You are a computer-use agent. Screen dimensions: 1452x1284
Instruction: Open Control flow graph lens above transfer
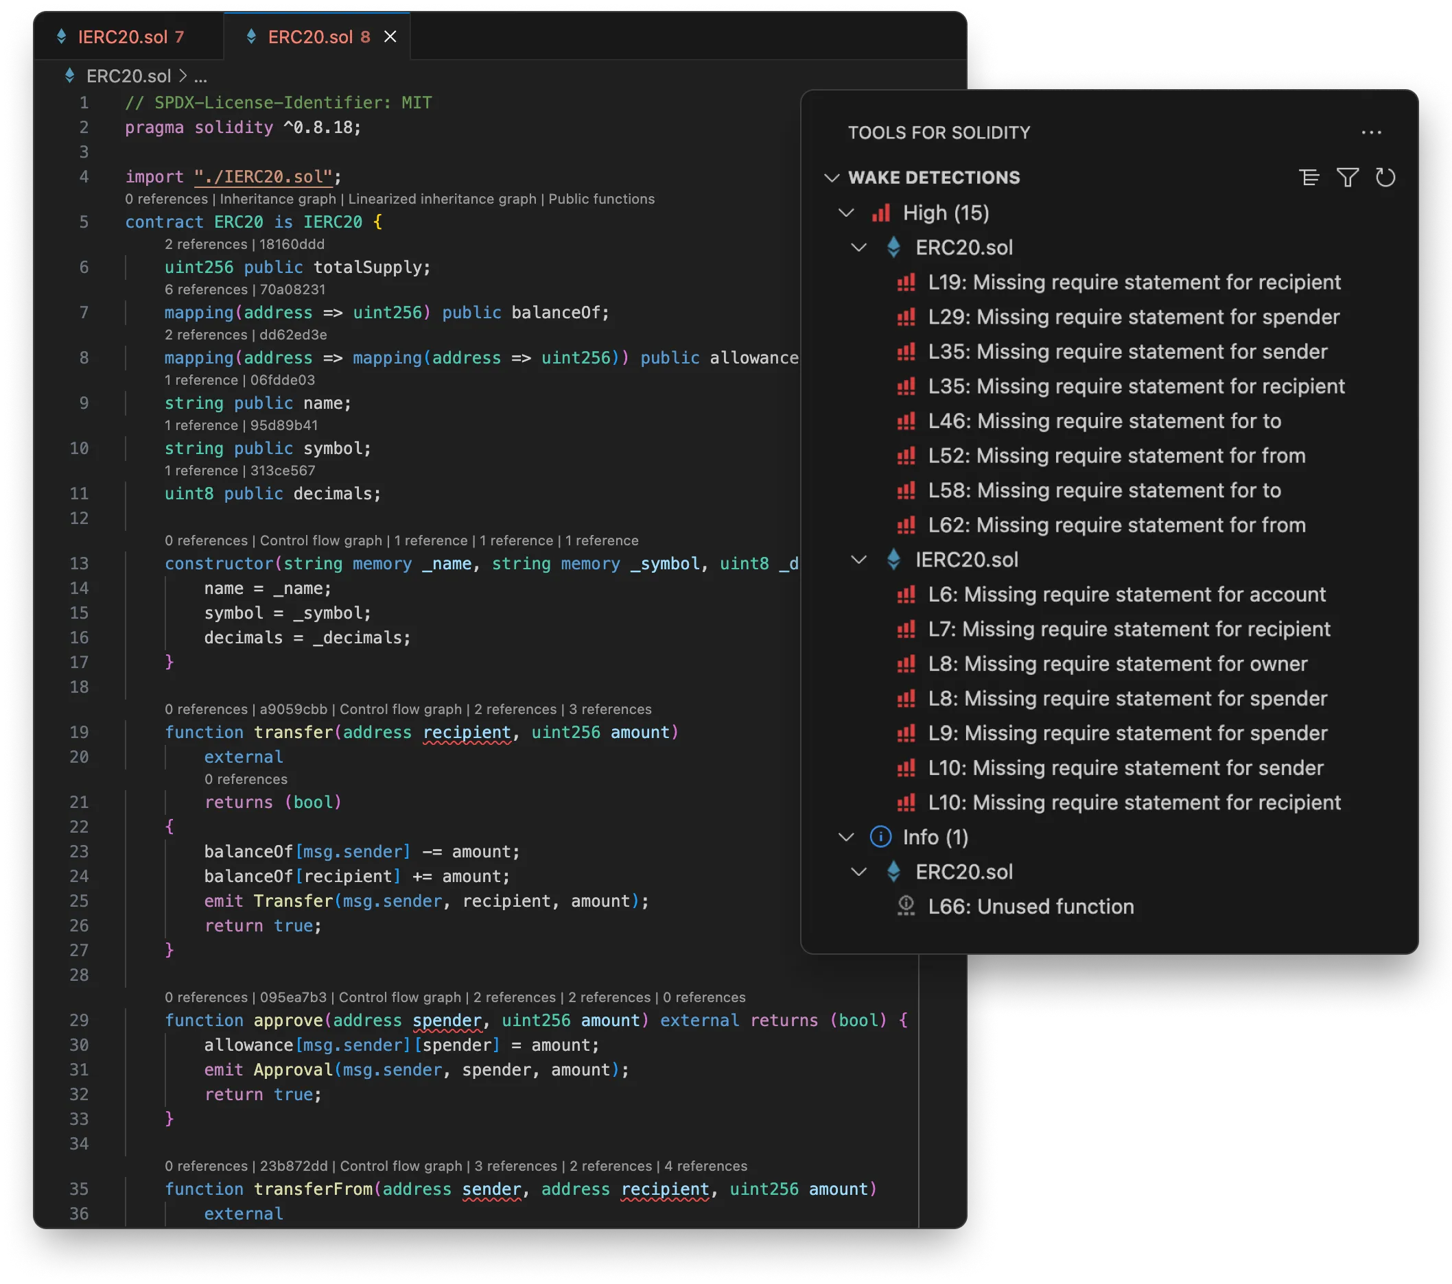tap(401, 709)
